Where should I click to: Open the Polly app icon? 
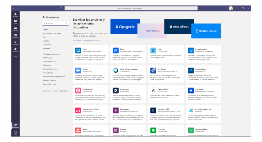click(153, 50)
